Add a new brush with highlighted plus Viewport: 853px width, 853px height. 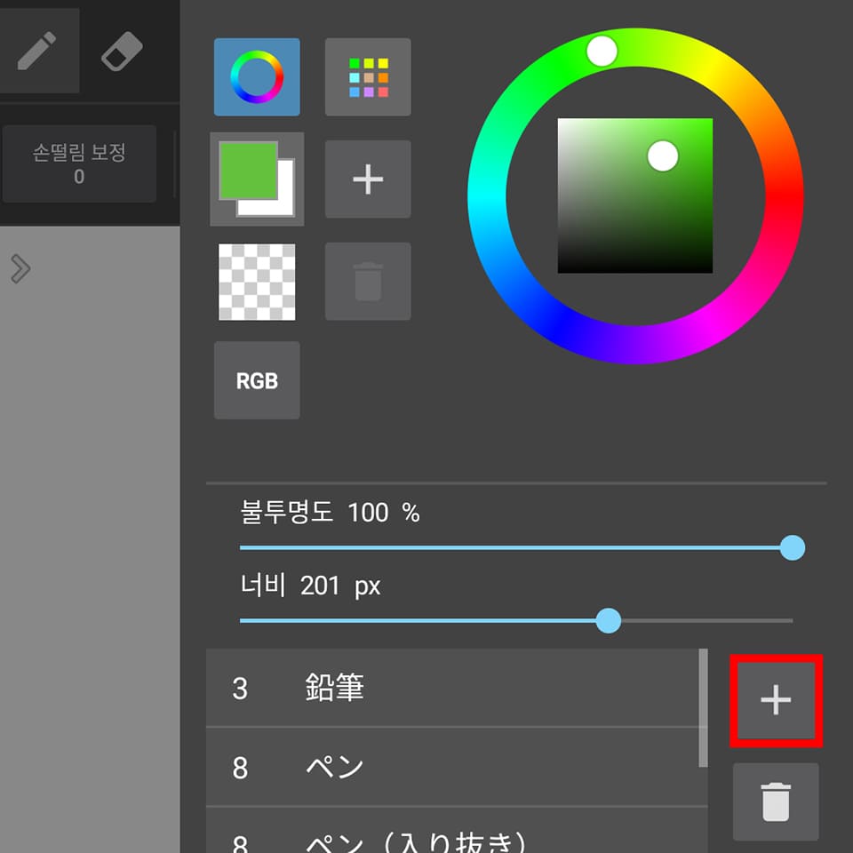click(776, 700)
